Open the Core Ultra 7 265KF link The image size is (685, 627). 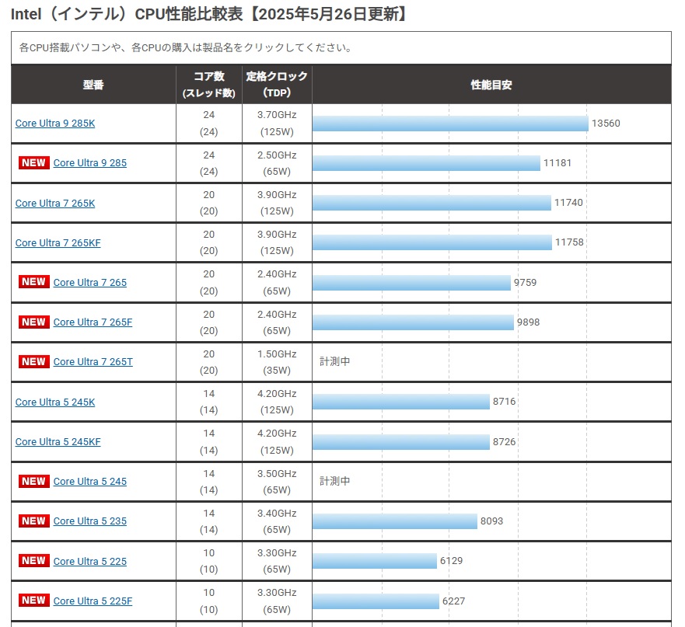pos(58,242)
